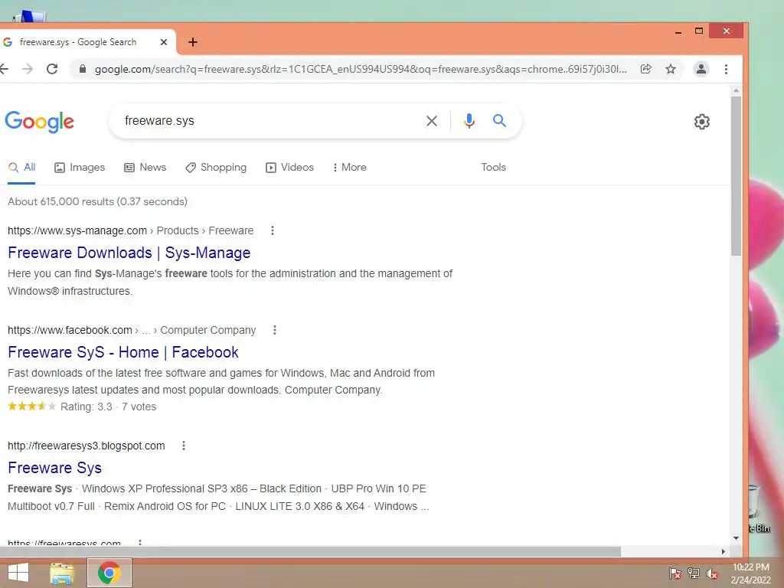Click the Chrome forward arrow
784x588 pixels.
pos(28,69)
